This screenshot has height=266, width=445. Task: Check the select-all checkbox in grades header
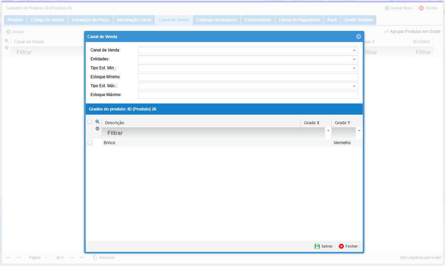coord(90,122)
